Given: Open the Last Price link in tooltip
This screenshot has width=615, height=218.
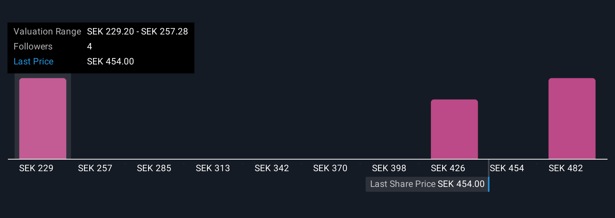Looking at the screenshot, I should tap(33, 61).
